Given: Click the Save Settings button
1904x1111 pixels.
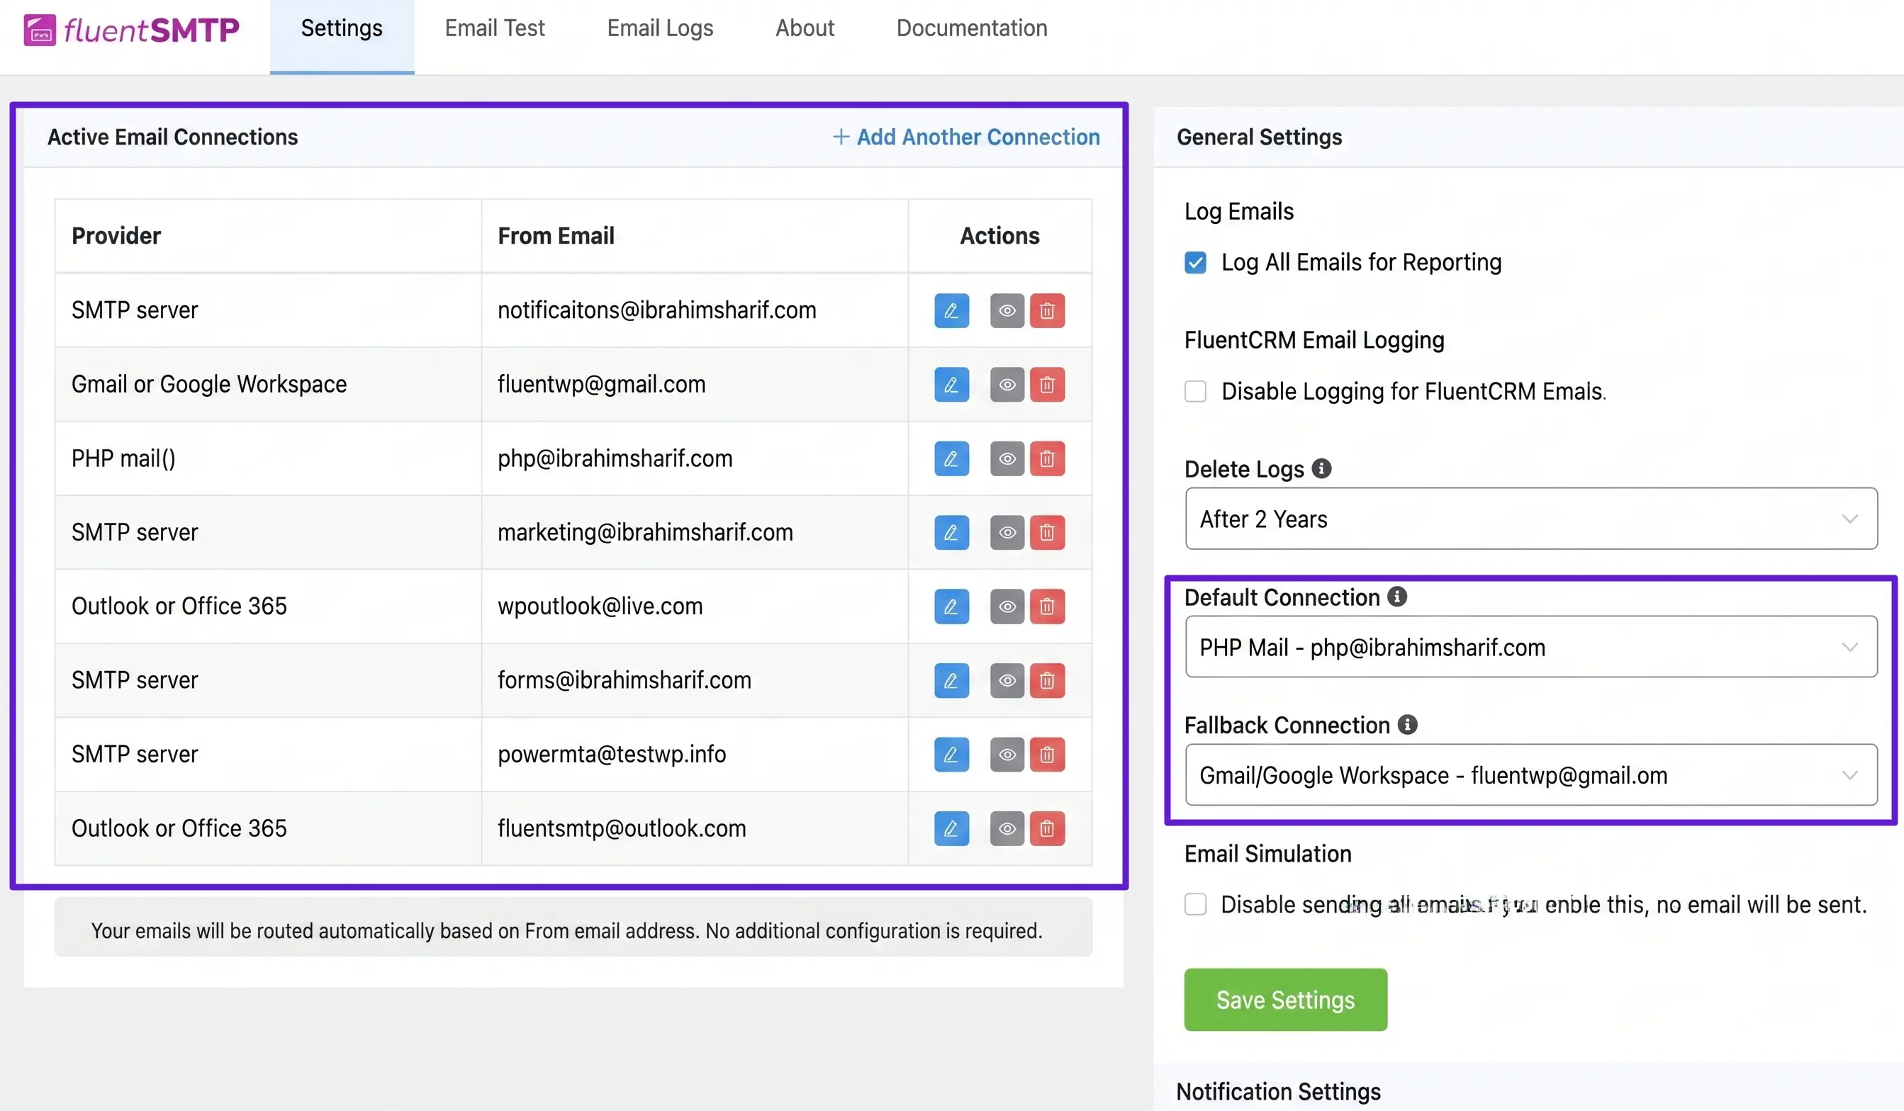Looking at the screenshot, I should point(1285,1000).
